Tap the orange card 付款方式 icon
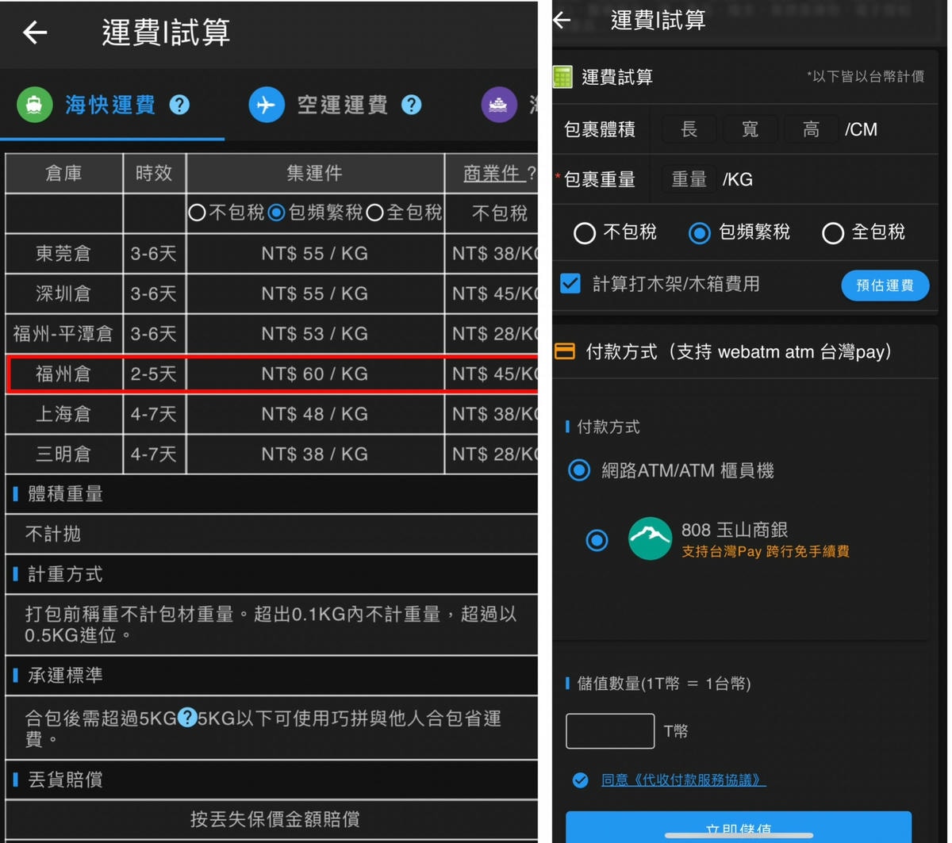 pyautogui.click(x=564, y=351)
